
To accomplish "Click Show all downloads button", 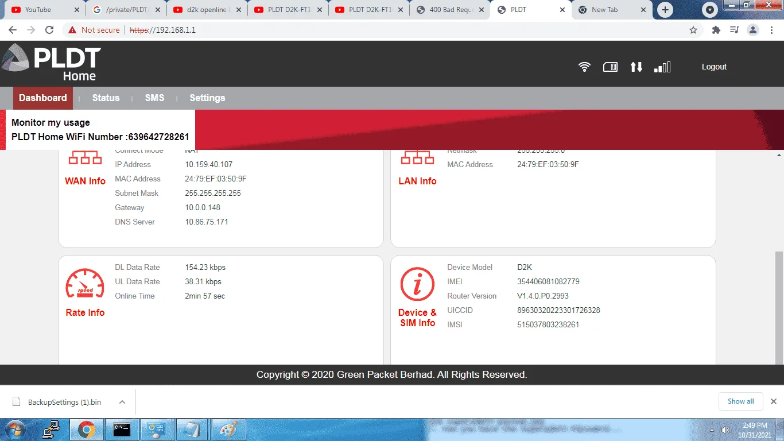I will (x=741, y=401).
